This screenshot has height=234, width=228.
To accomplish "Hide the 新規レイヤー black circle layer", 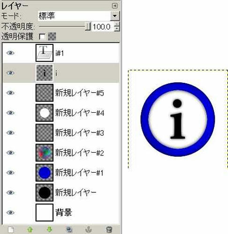I will tap(10, 192).
